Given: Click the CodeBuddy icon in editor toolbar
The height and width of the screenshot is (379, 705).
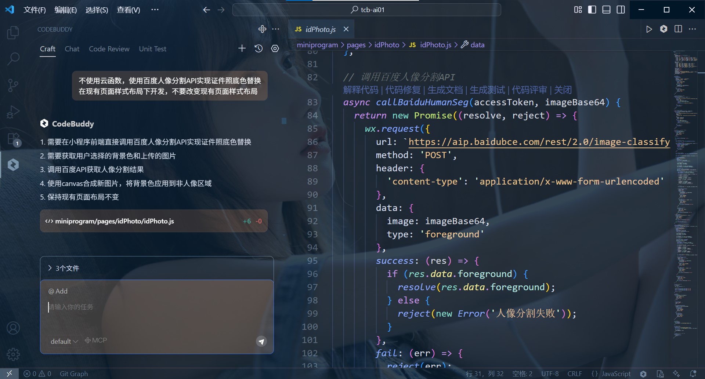Looking at the screenshot, I should tap(664, 29).
